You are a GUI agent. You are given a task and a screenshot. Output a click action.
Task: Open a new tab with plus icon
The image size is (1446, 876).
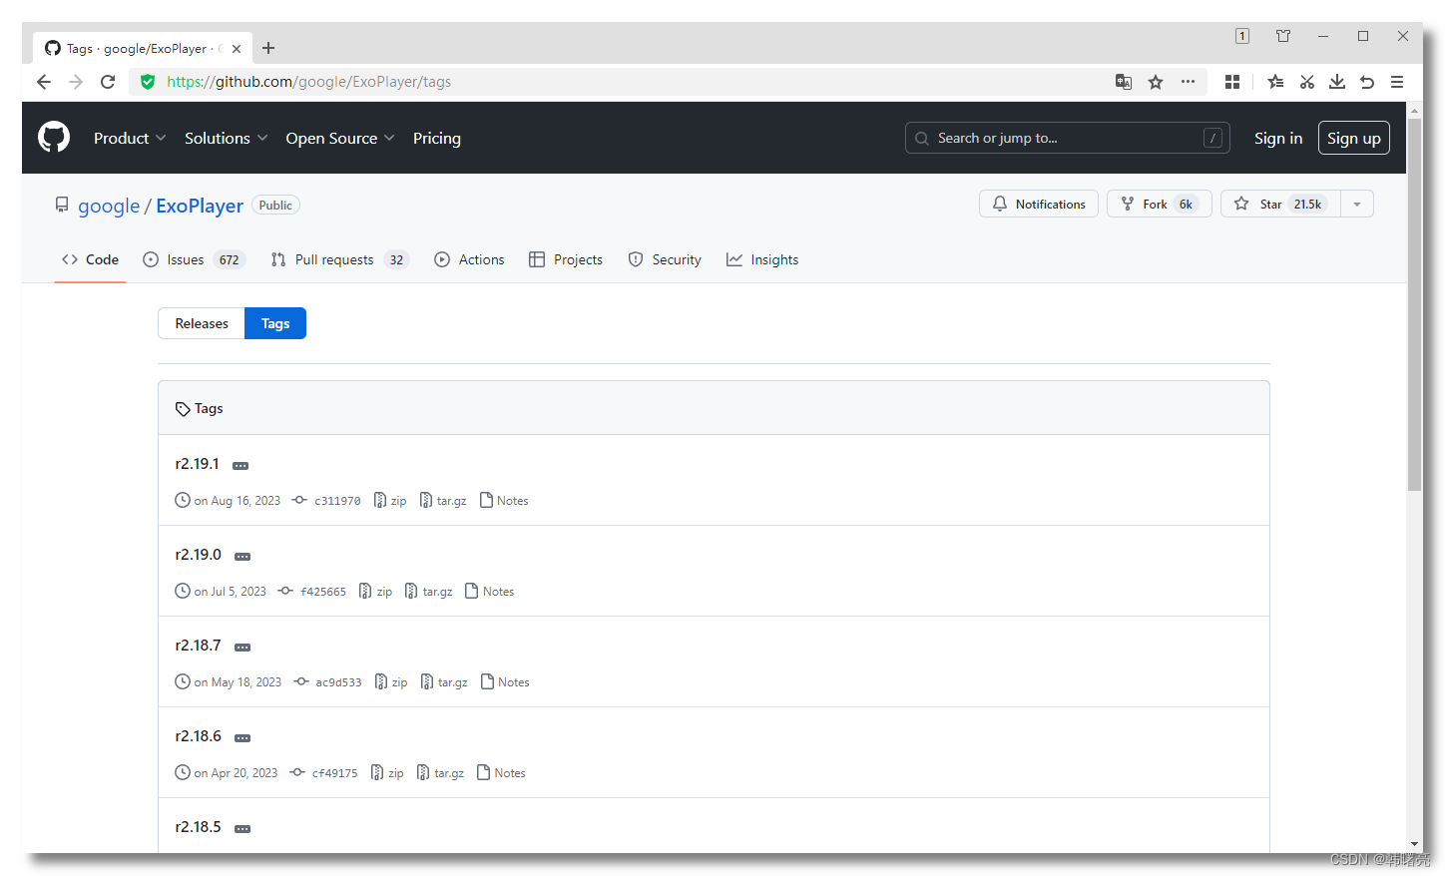point(268,48)
